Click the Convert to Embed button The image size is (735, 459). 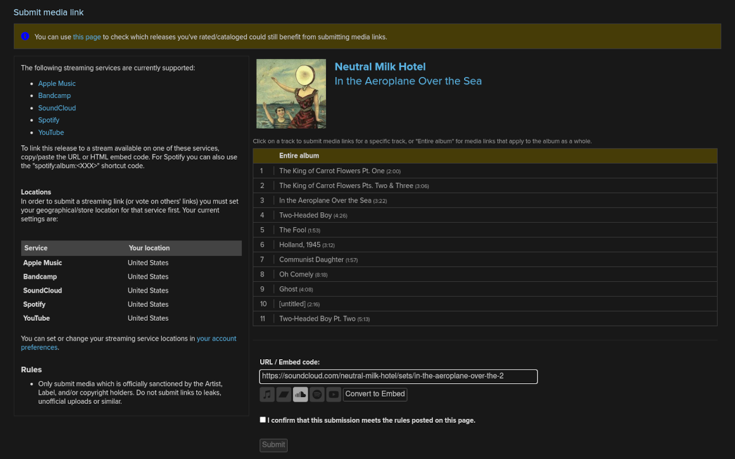tap(375, 394)
